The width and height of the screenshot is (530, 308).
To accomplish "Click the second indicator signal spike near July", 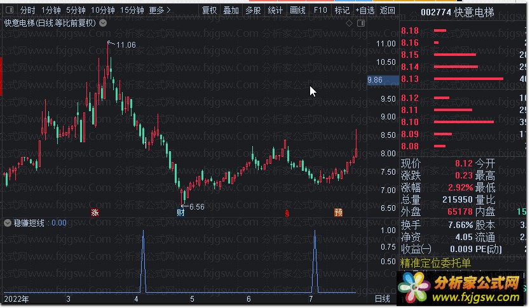I will coord(315,262).
